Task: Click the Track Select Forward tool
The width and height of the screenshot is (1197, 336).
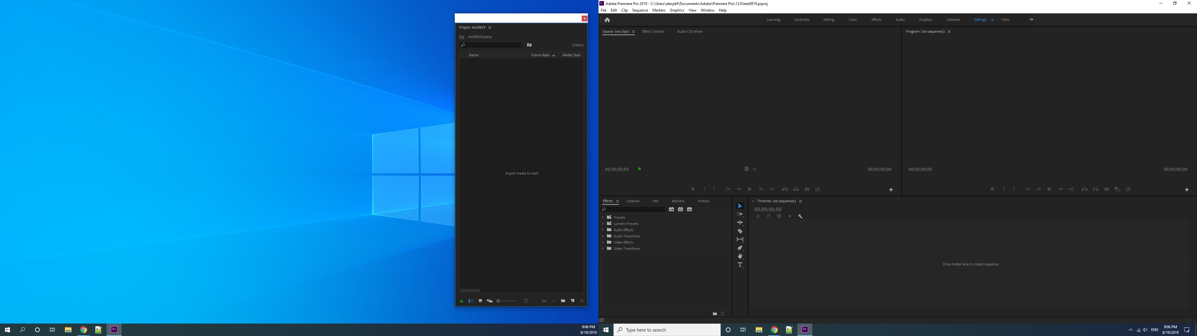Action: 739,213
